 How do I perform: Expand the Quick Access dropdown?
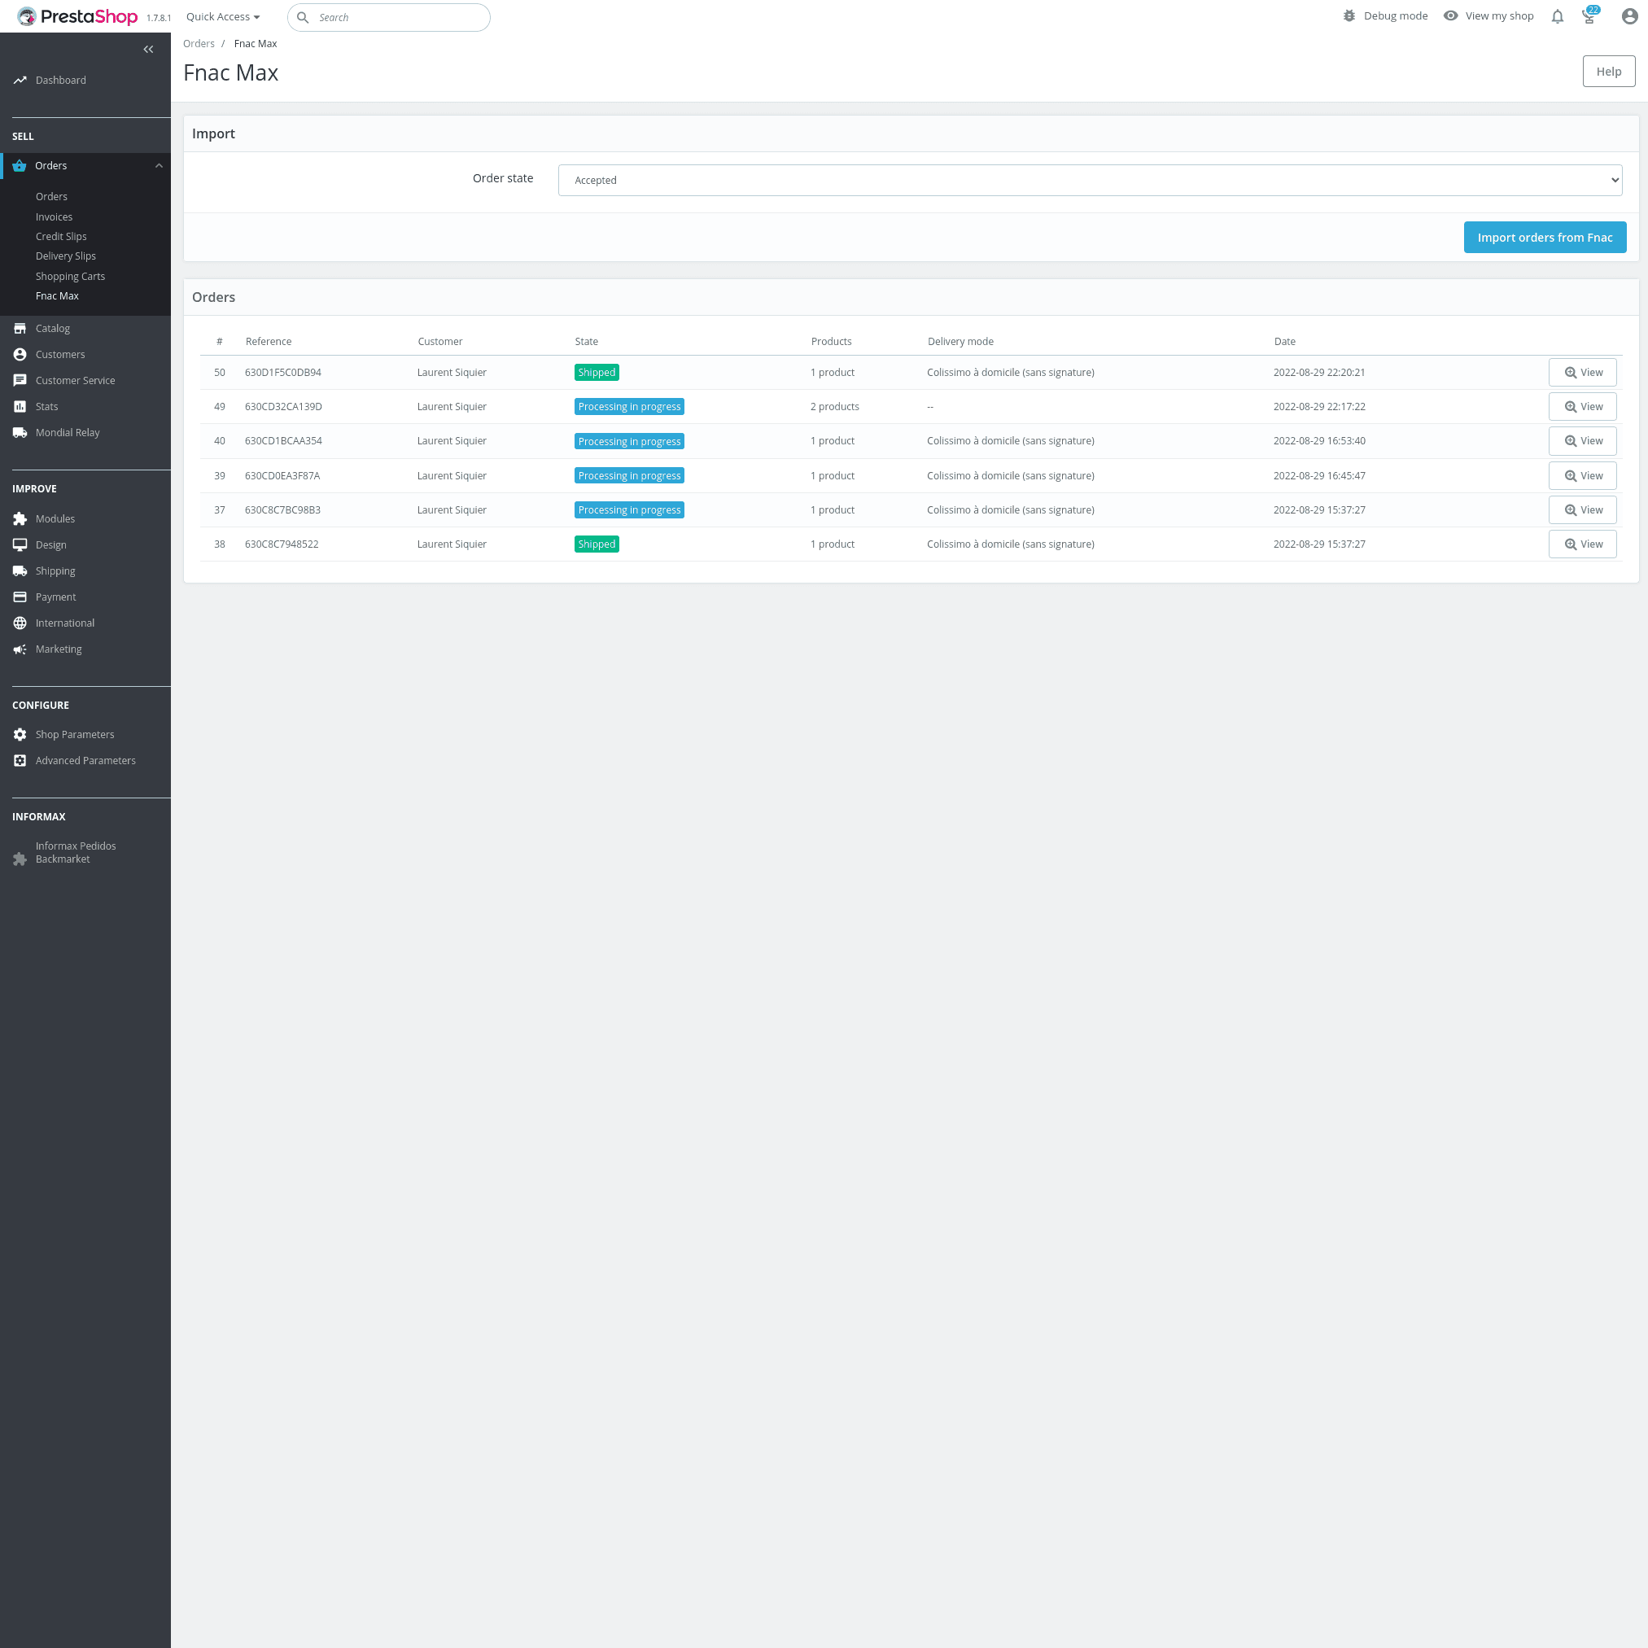pos(223,17)
